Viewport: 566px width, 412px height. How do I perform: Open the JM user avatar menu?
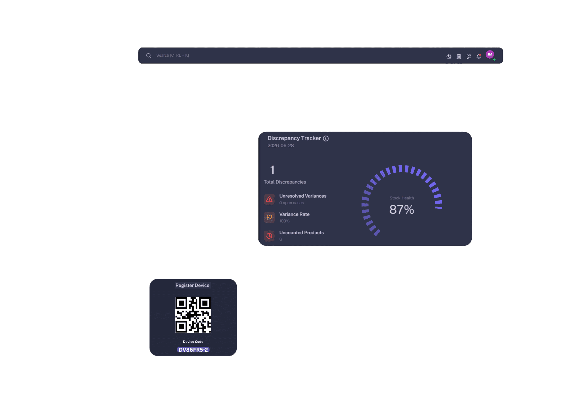click(x=490, y=54)
